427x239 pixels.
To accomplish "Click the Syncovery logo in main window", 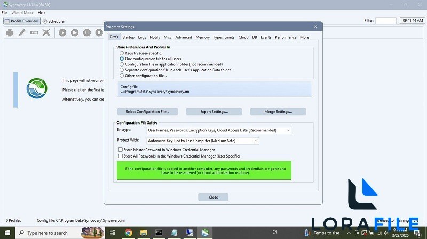I will (x=37, y=88).
